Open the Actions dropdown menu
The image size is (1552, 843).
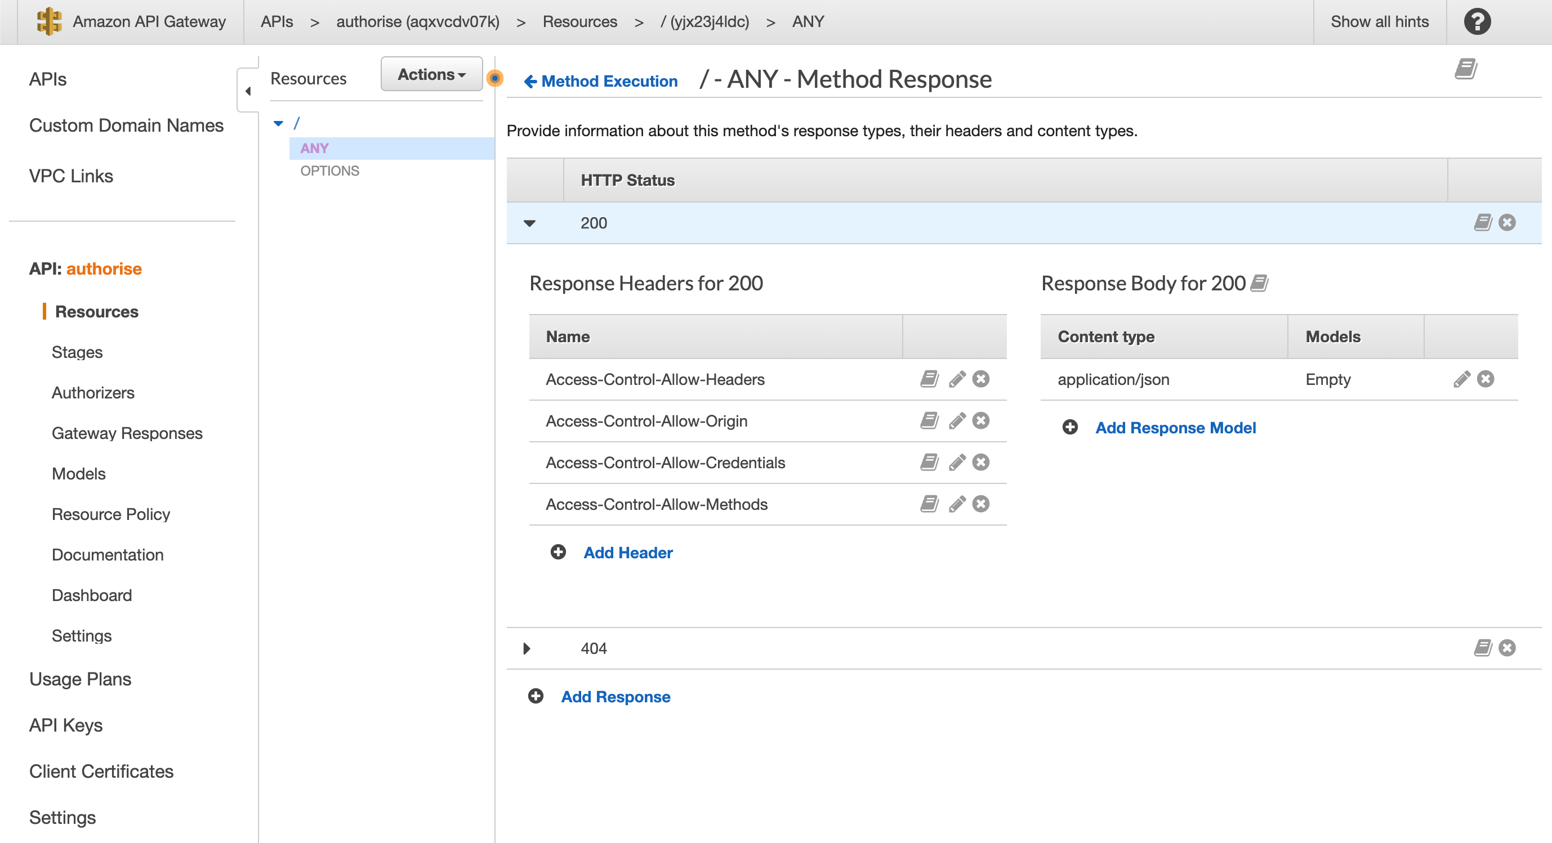tap(431, 74)
